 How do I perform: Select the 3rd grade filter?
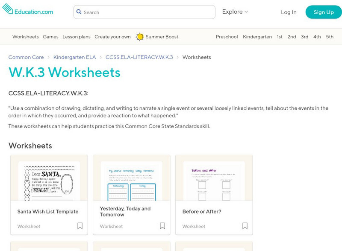(305, 37)
